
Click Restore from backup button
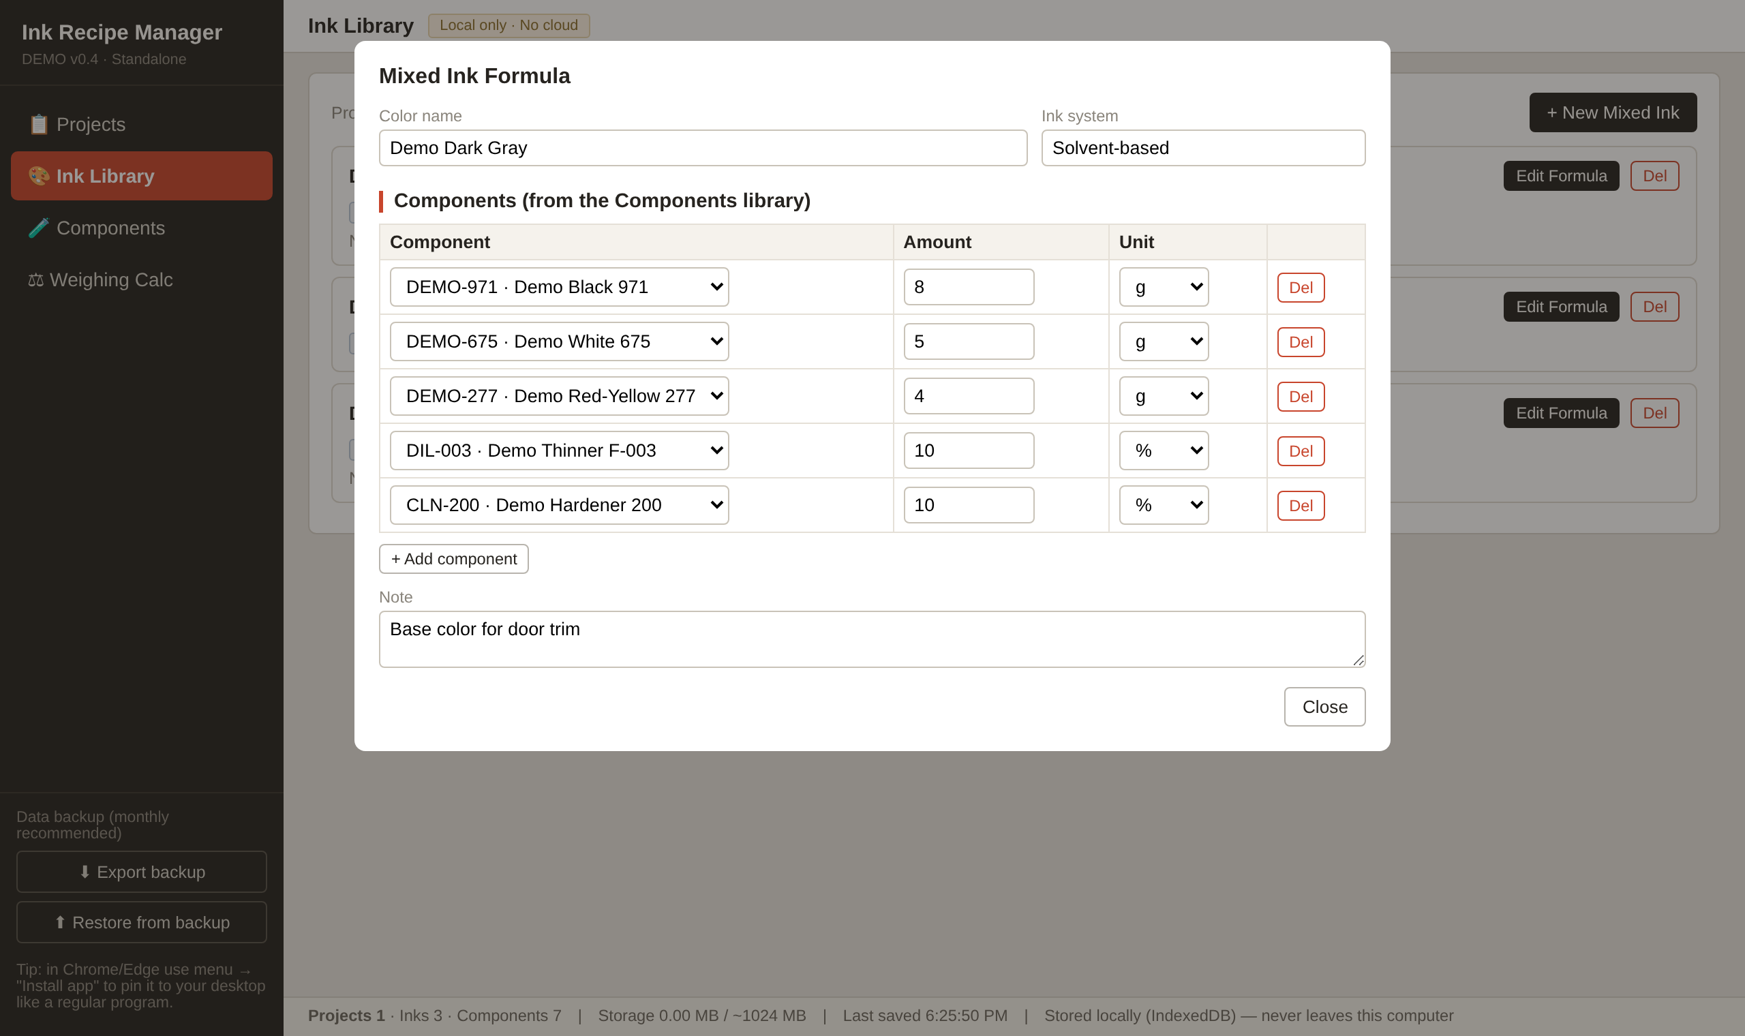point(142,922)
